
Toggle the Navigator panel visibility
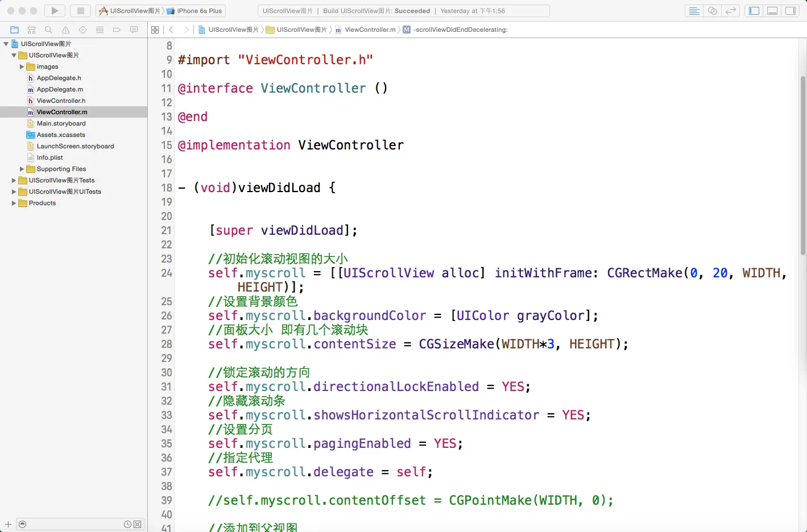coord(754,11)
